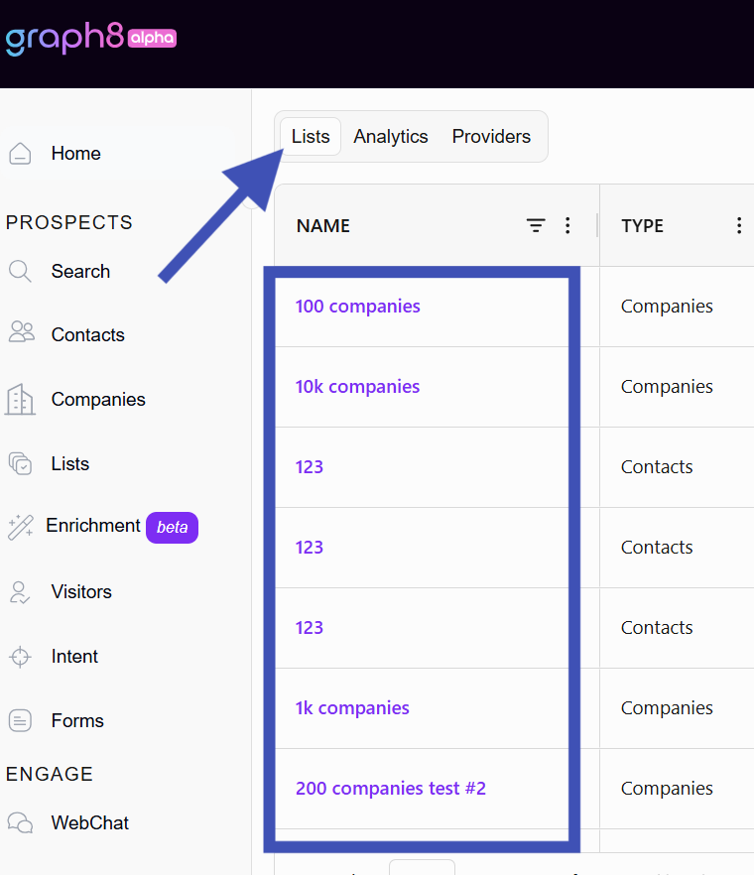754x875 pixels.
Task: Click the Home house icon in sidebar
Action: click(x=20, y=154)
